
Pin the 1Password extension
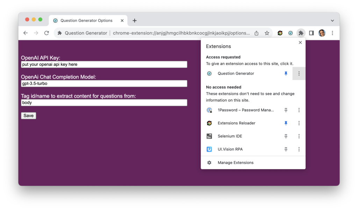click(286, 110)
